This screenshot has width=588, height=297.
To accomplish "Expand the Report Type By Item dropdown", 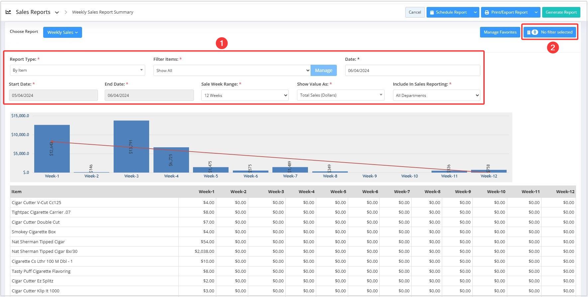I will click(77, 70).
